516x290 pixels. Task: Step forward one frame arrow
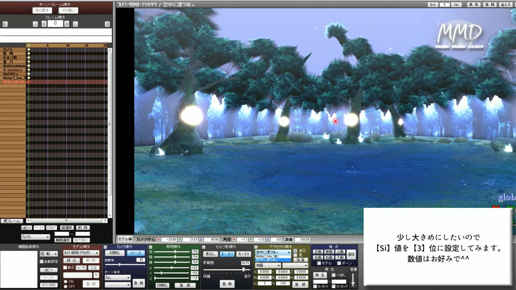tap(67, 24)
